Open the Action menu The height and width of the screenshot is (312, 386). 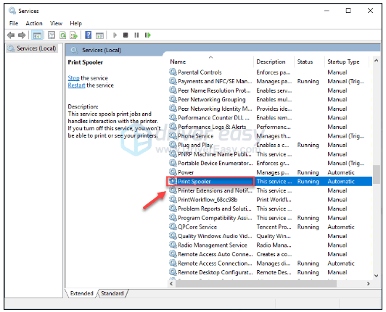pos(34,23)
